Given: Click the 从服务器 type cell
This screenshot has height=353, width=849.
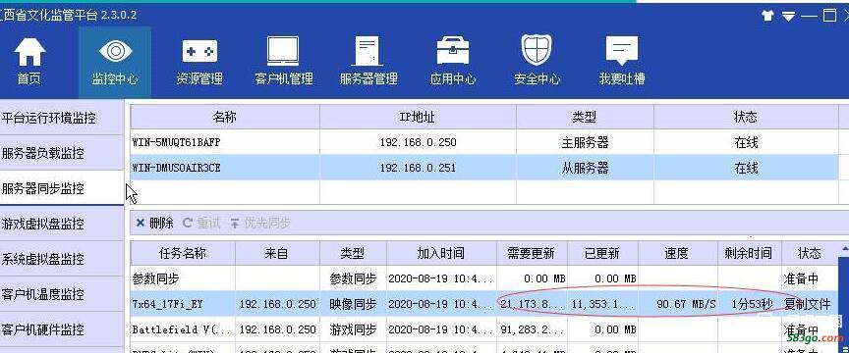Looking at the screenshot, I should pos(585,168).
